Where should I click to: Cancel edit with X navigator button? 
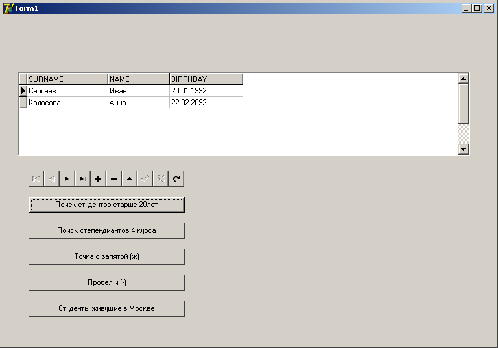pyautogui.click(x=161, y=179)
